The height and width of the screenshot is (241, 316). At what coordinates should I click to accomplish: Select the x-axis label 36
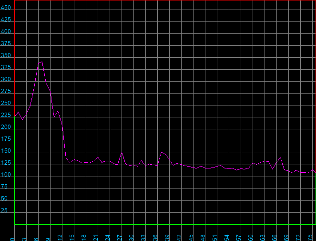coord(155,238)
